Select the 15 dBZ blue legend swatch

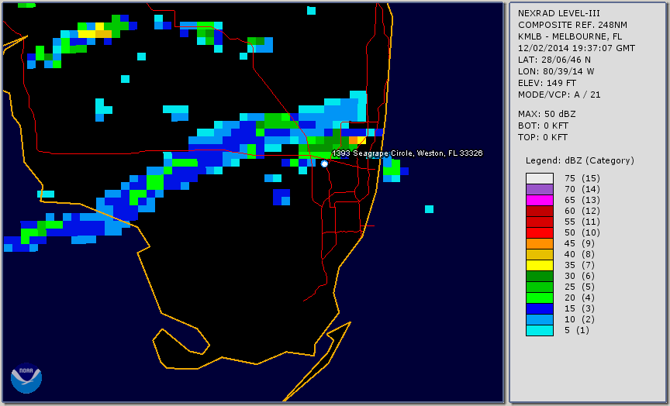click(x=540, y=308)
